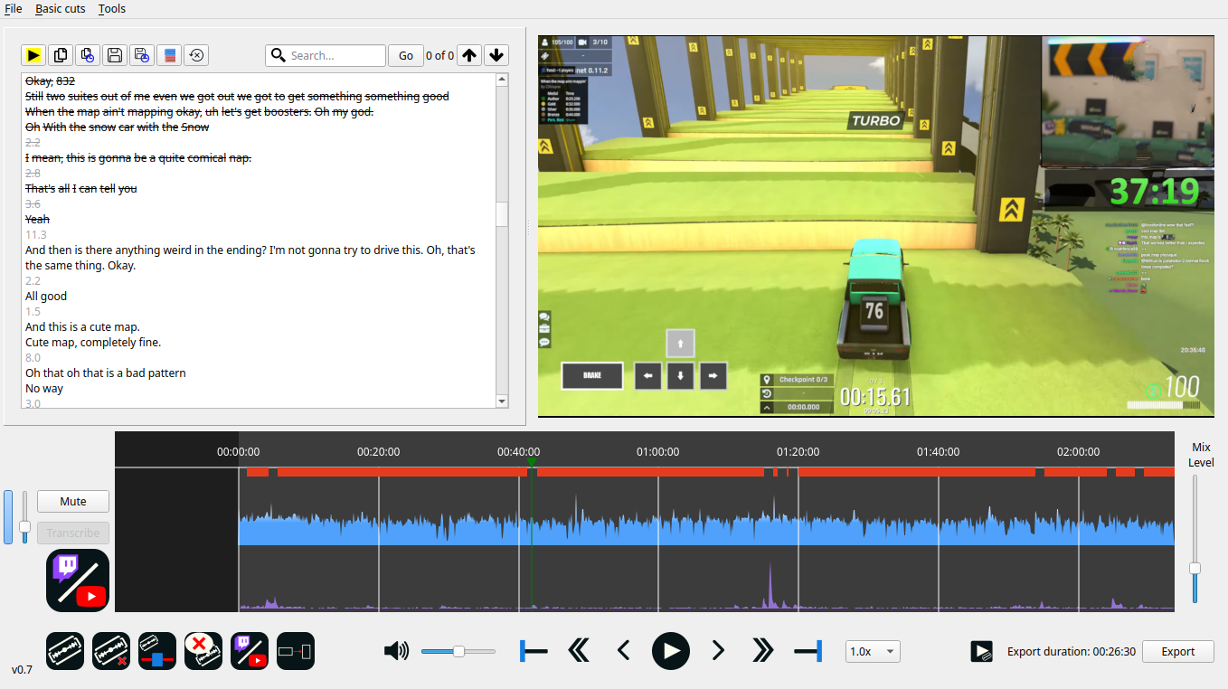This screenshot has width=1228, height=689.
Task: Jump to next search result arrow
Action: 496,55
